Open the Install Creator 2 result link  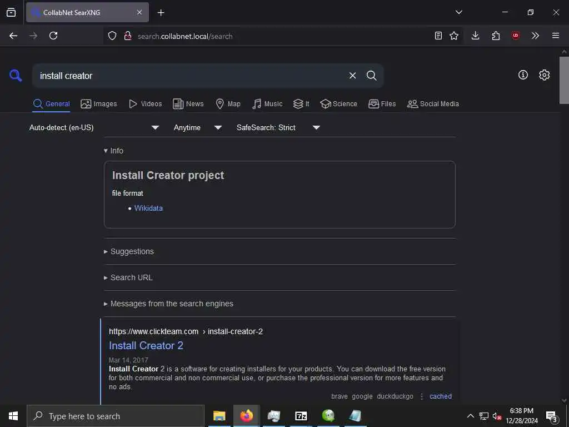146,345
